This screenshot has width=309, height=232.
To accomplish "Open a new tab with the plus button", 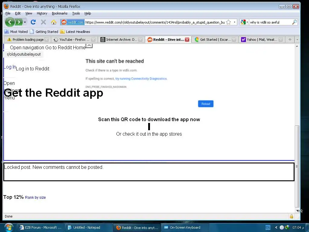I will pyautogui.click(x=290, y=40).
